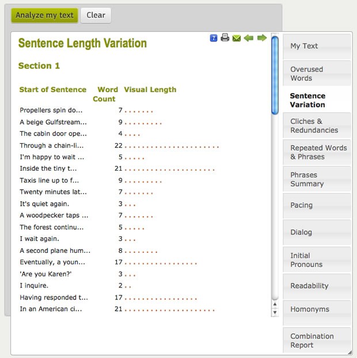Open the My Text tab
357x358 pixels.
click(x=317, y=47)
